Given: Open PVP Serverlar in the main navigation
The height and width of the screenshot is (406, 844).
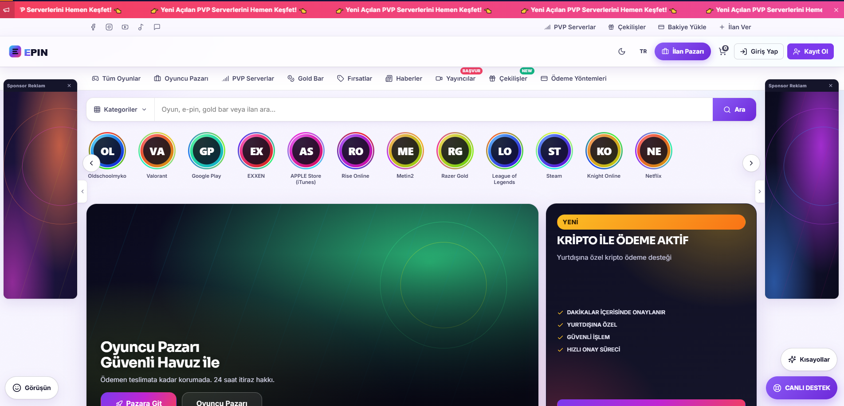Looking at the screenshot, I should click(x=248, y=78).
